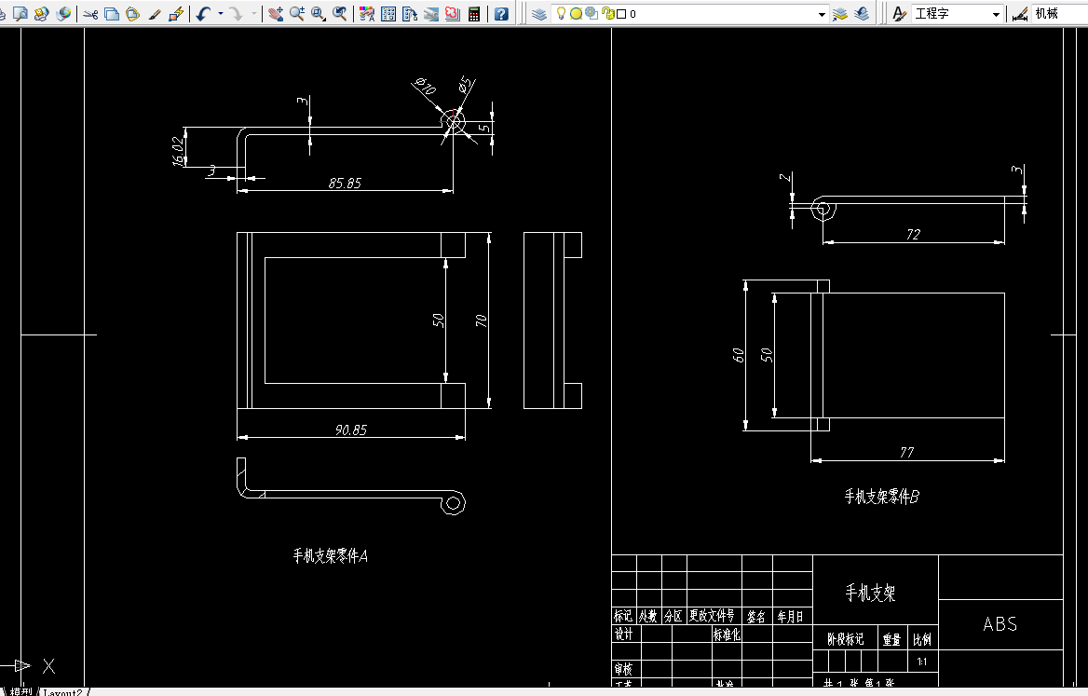Restore the previous layer state

tap(862, 13)
